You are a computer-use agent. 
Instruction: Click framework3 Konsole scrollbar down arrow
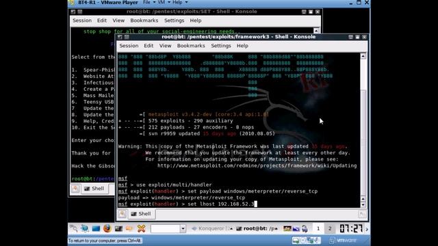point(363,205)
